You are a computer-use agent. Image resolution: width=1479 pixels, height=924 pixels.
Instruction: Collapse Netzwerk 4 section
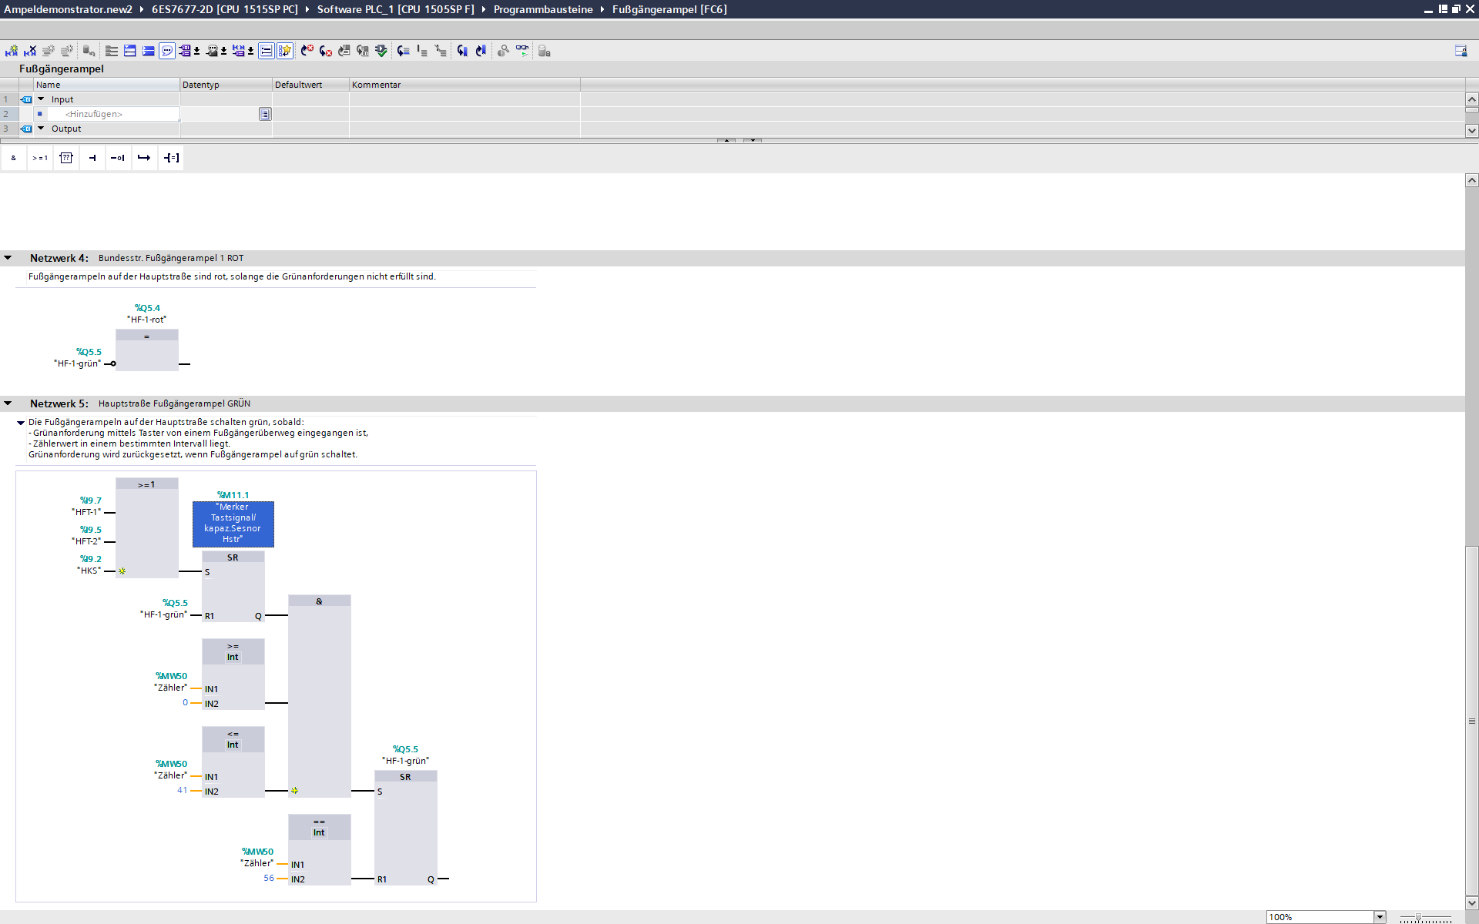coord(8,258)
